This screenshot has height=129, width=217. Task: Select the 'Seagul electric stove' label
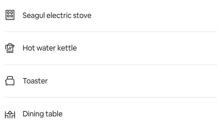point(57,15)
